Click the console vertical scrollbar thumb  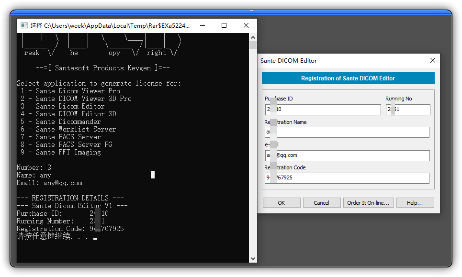point(253,45)
